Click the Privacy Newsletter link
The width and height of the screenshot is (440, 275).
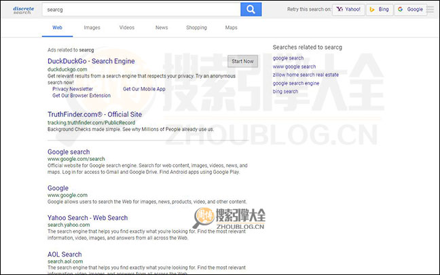pyautogui.click(x=73, y=89)
